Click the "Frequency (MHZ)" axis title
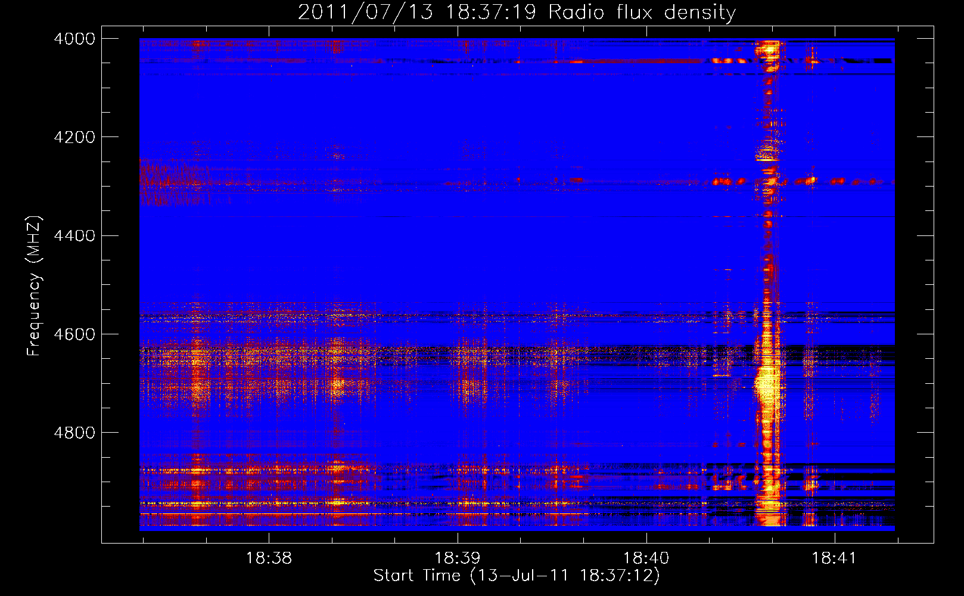964x596 pixels. pos(35,286)
